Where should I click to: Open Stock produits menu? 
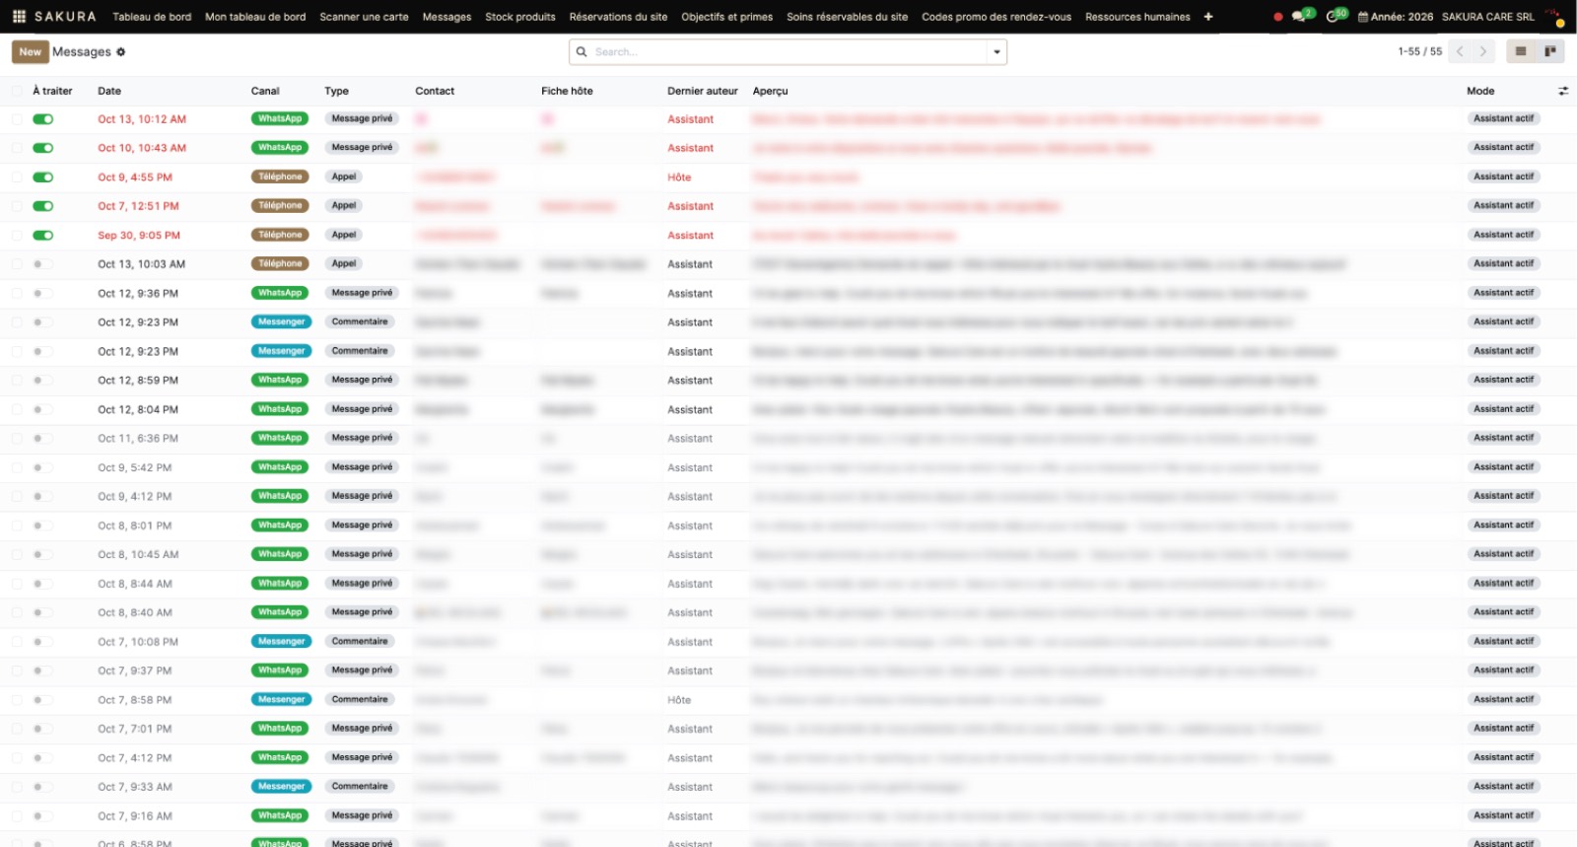pyautogui.click(x=520, y=17)
